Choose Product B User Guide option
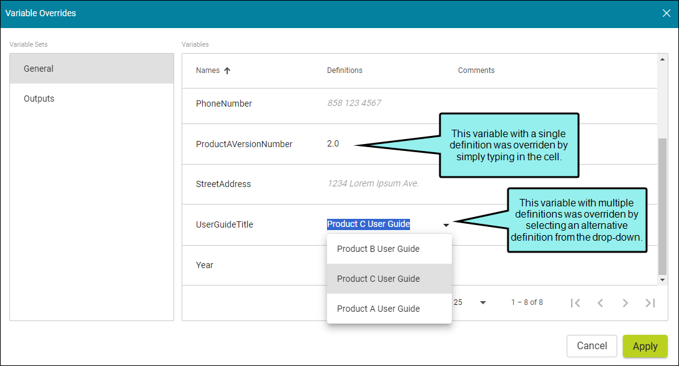Image resolution: width=679 pixels, height=366 pixels. pyautogui.click(x=389, y=249)
